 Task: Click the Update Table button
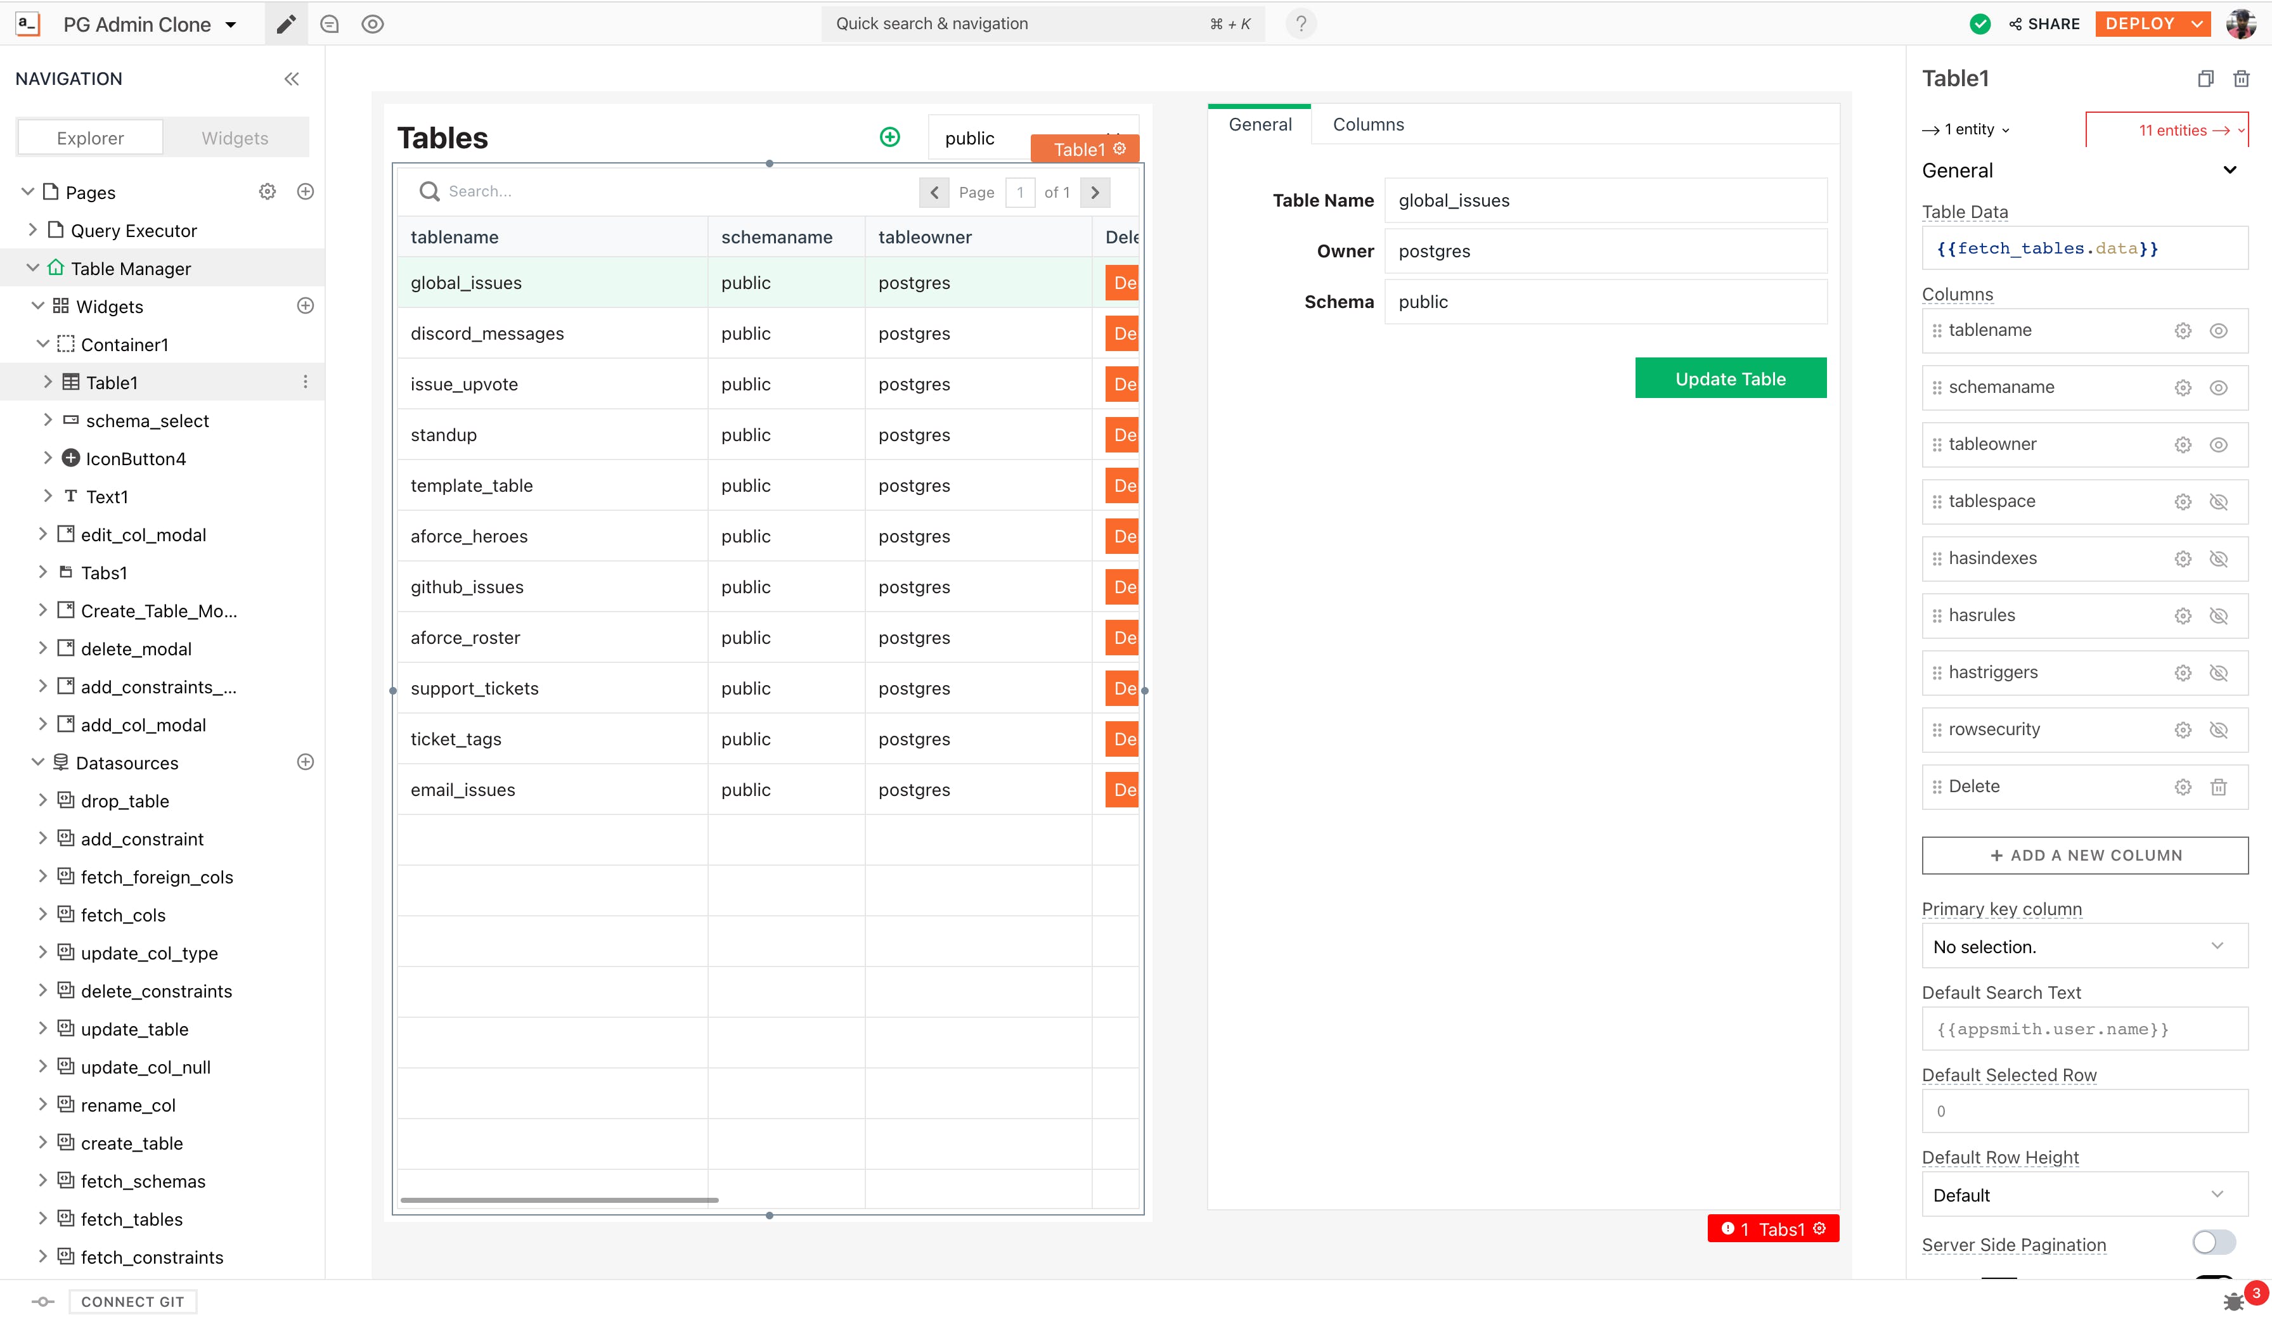click(1729, 378)
